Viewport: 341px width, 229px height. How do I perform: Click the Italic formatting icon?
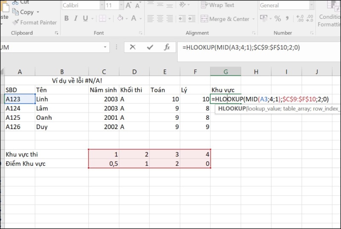(76, 18)
